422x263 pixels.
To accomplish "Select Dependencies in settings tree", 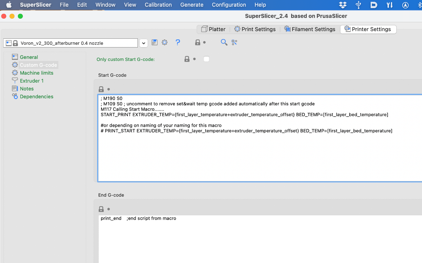I will tap(37, 96).
